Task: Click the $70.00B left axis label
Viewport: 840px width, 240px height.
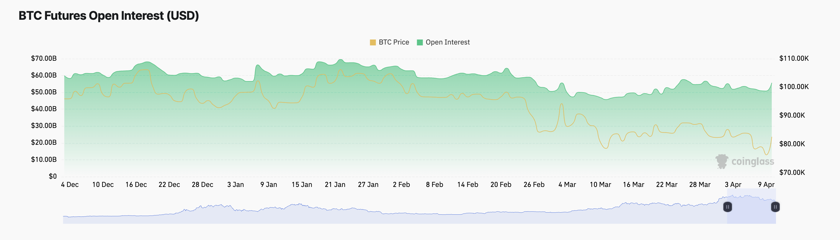Action: pos(44,59)
